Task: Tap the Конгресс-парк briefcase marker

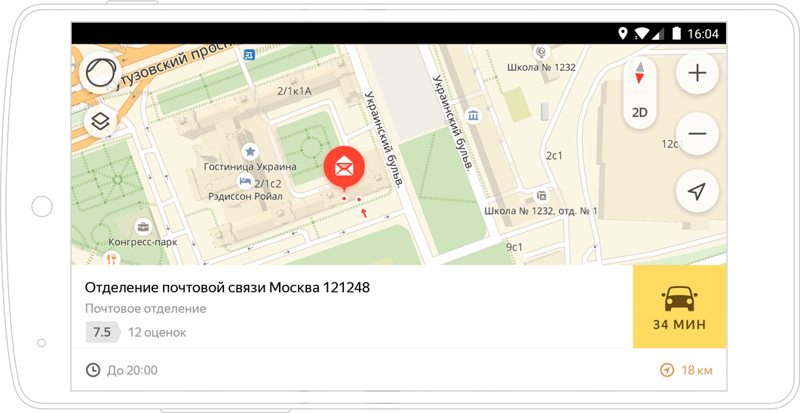Action: tap(143, 226)
